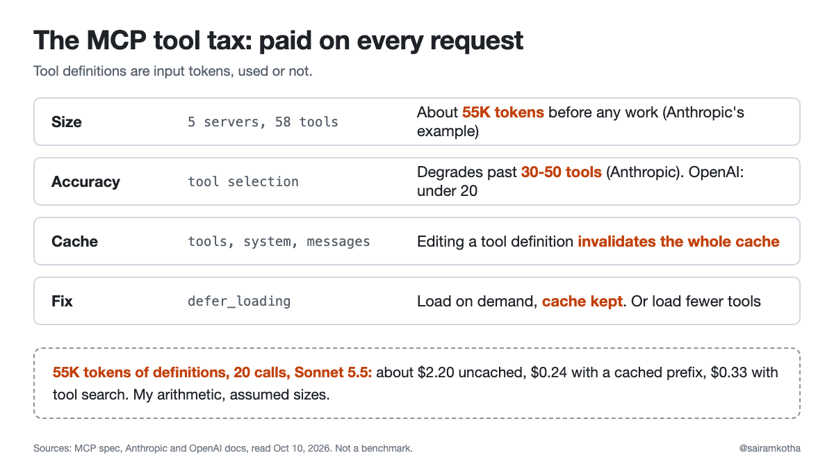Click the highlighted 'cache kept' text

pyautogui.click(x=582, y=301)
